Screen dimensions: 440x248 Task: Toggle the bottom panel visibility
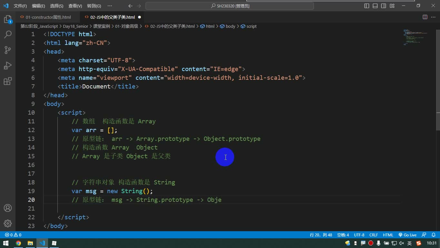(x=375, y=6)
